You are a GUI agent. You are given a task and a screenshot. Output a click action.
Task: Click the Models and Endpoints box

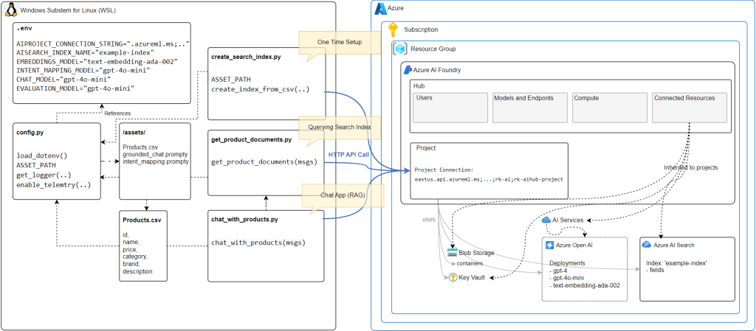tap(529, 107)
